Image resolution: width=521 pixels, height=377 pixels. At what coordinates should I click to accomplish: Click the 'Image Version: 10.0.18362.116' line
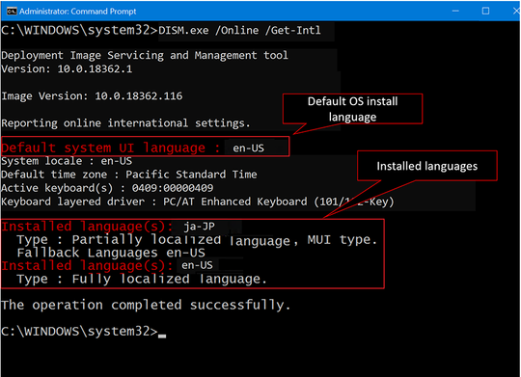pos(92,96)
